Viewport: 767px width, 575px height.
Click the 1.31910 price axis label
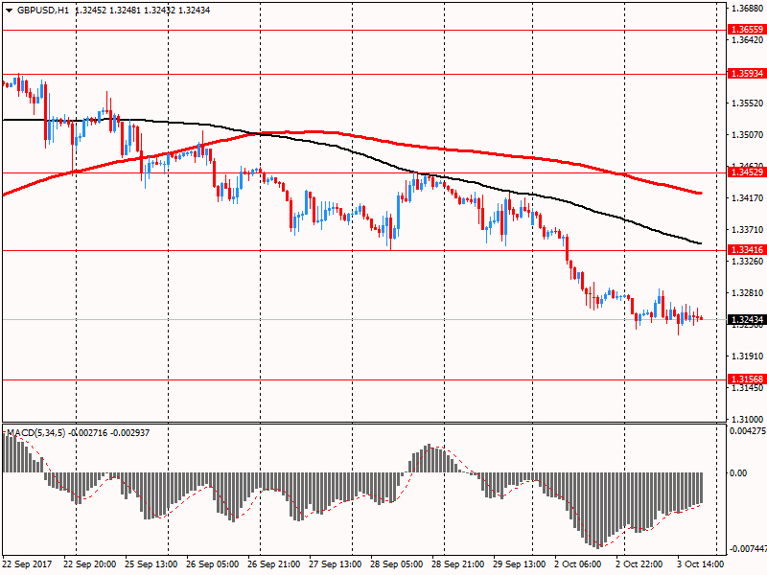coord(748,356)
